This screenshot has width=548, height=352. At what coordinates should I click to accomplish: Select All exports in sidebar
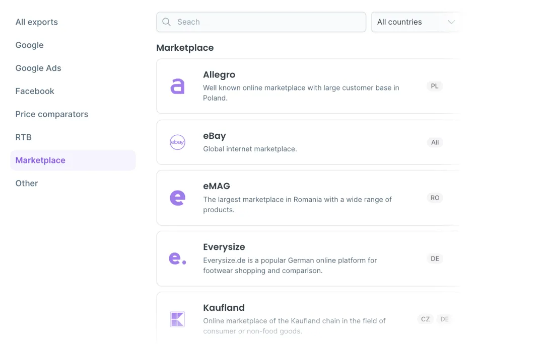coord(37,22)
